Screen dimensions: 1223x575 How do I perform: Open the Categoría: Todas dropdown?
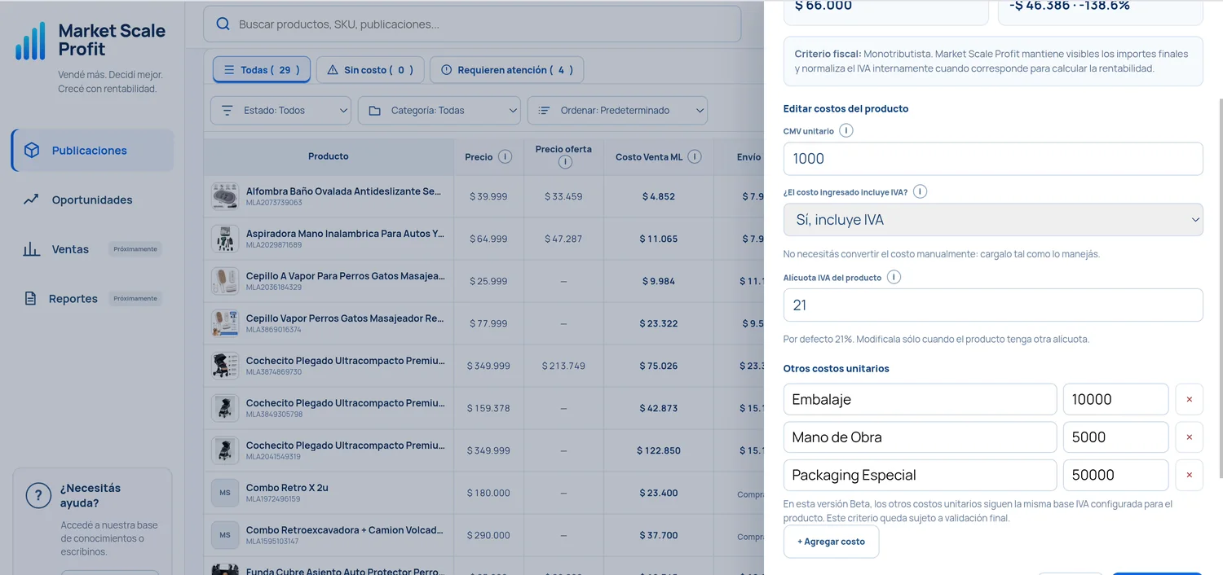point(439,110)
